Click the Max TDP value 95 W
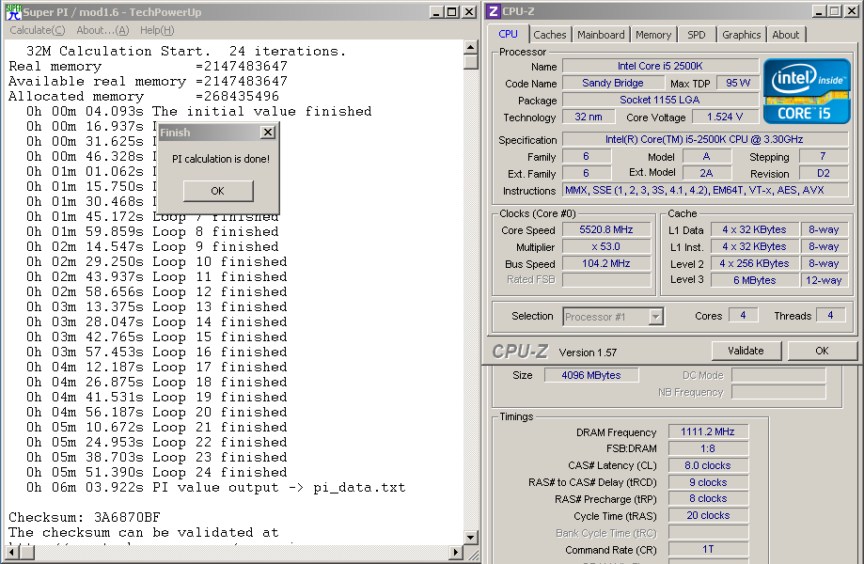This screenshot has width=864, height=564. click(x=738, y=83)
